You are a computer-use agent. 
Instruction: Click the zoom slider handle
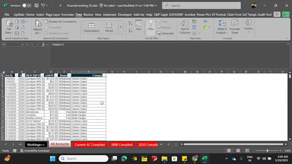(x=267, y=151)
